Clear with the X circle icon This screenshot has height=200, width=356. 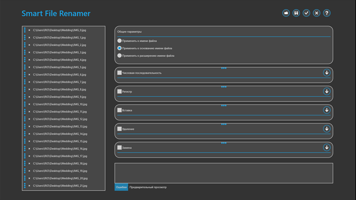[x=316, y=13]
